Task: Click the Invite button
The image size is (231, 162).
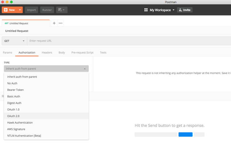Action: [185, 10]
